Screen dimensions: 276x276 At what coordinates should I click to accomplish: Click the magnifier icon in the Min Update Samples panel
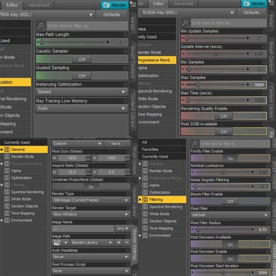click(185, 23)
